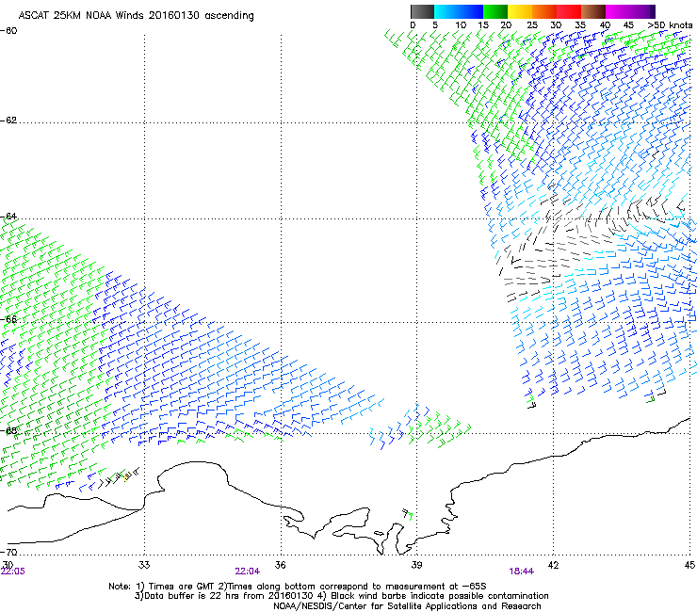Click the green 15-20 knots color band
The image size is (697, 612).
495,11
